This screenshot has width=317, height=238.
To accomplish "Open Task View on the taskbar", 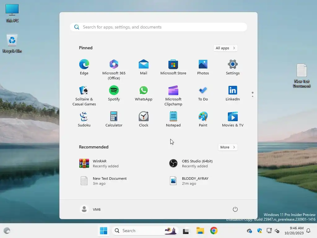I will [186, 231].
